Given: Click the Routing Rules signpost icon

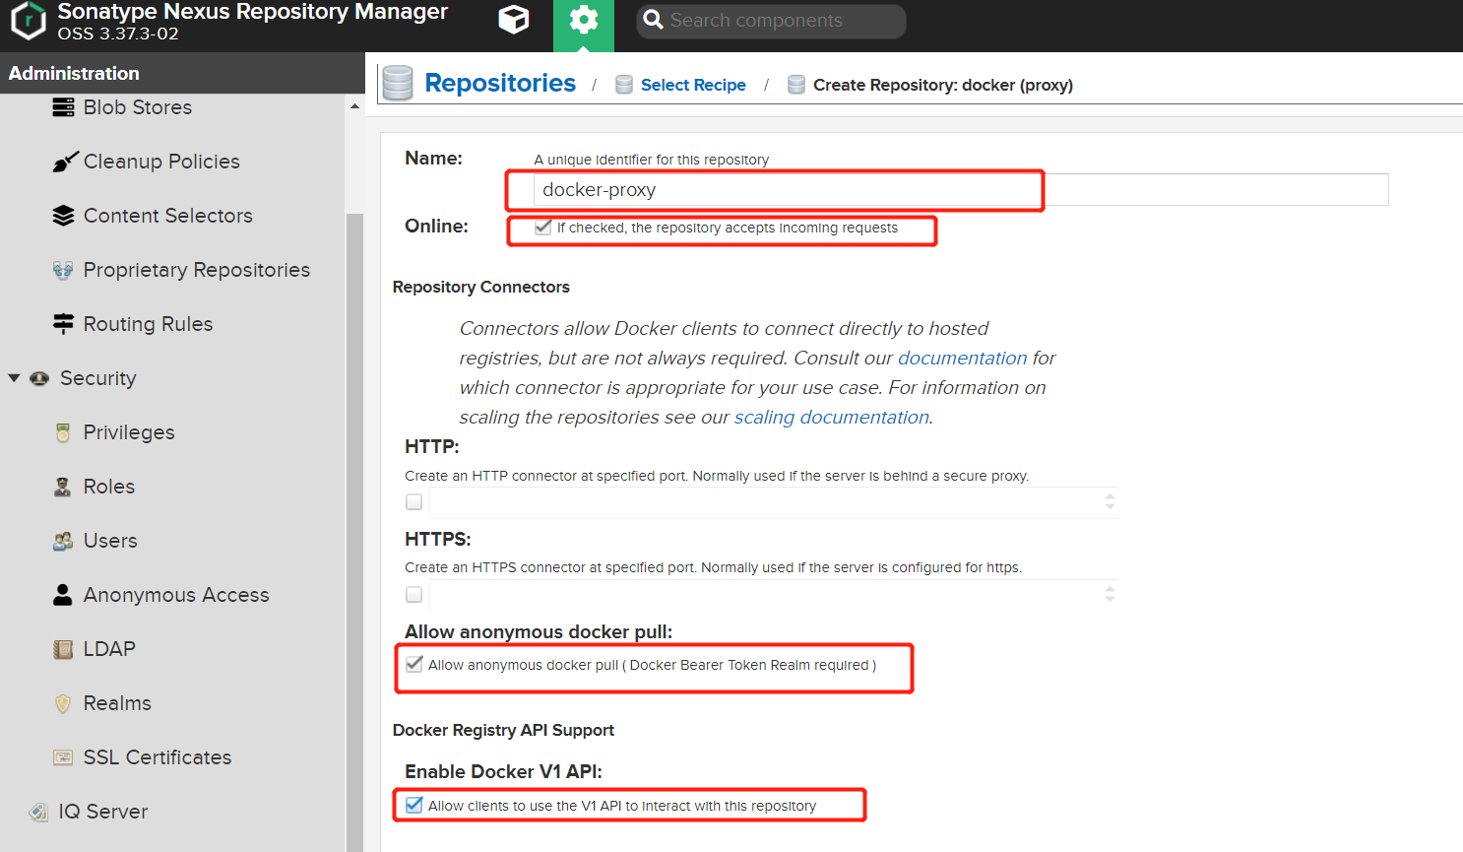Looking at the screenshot, I should pyautogui.click(x=63, y=324).
